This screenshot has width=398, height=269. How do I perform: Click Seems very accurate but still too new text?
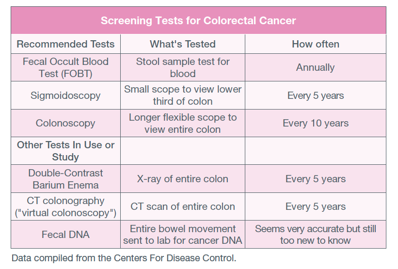point(316,234)
